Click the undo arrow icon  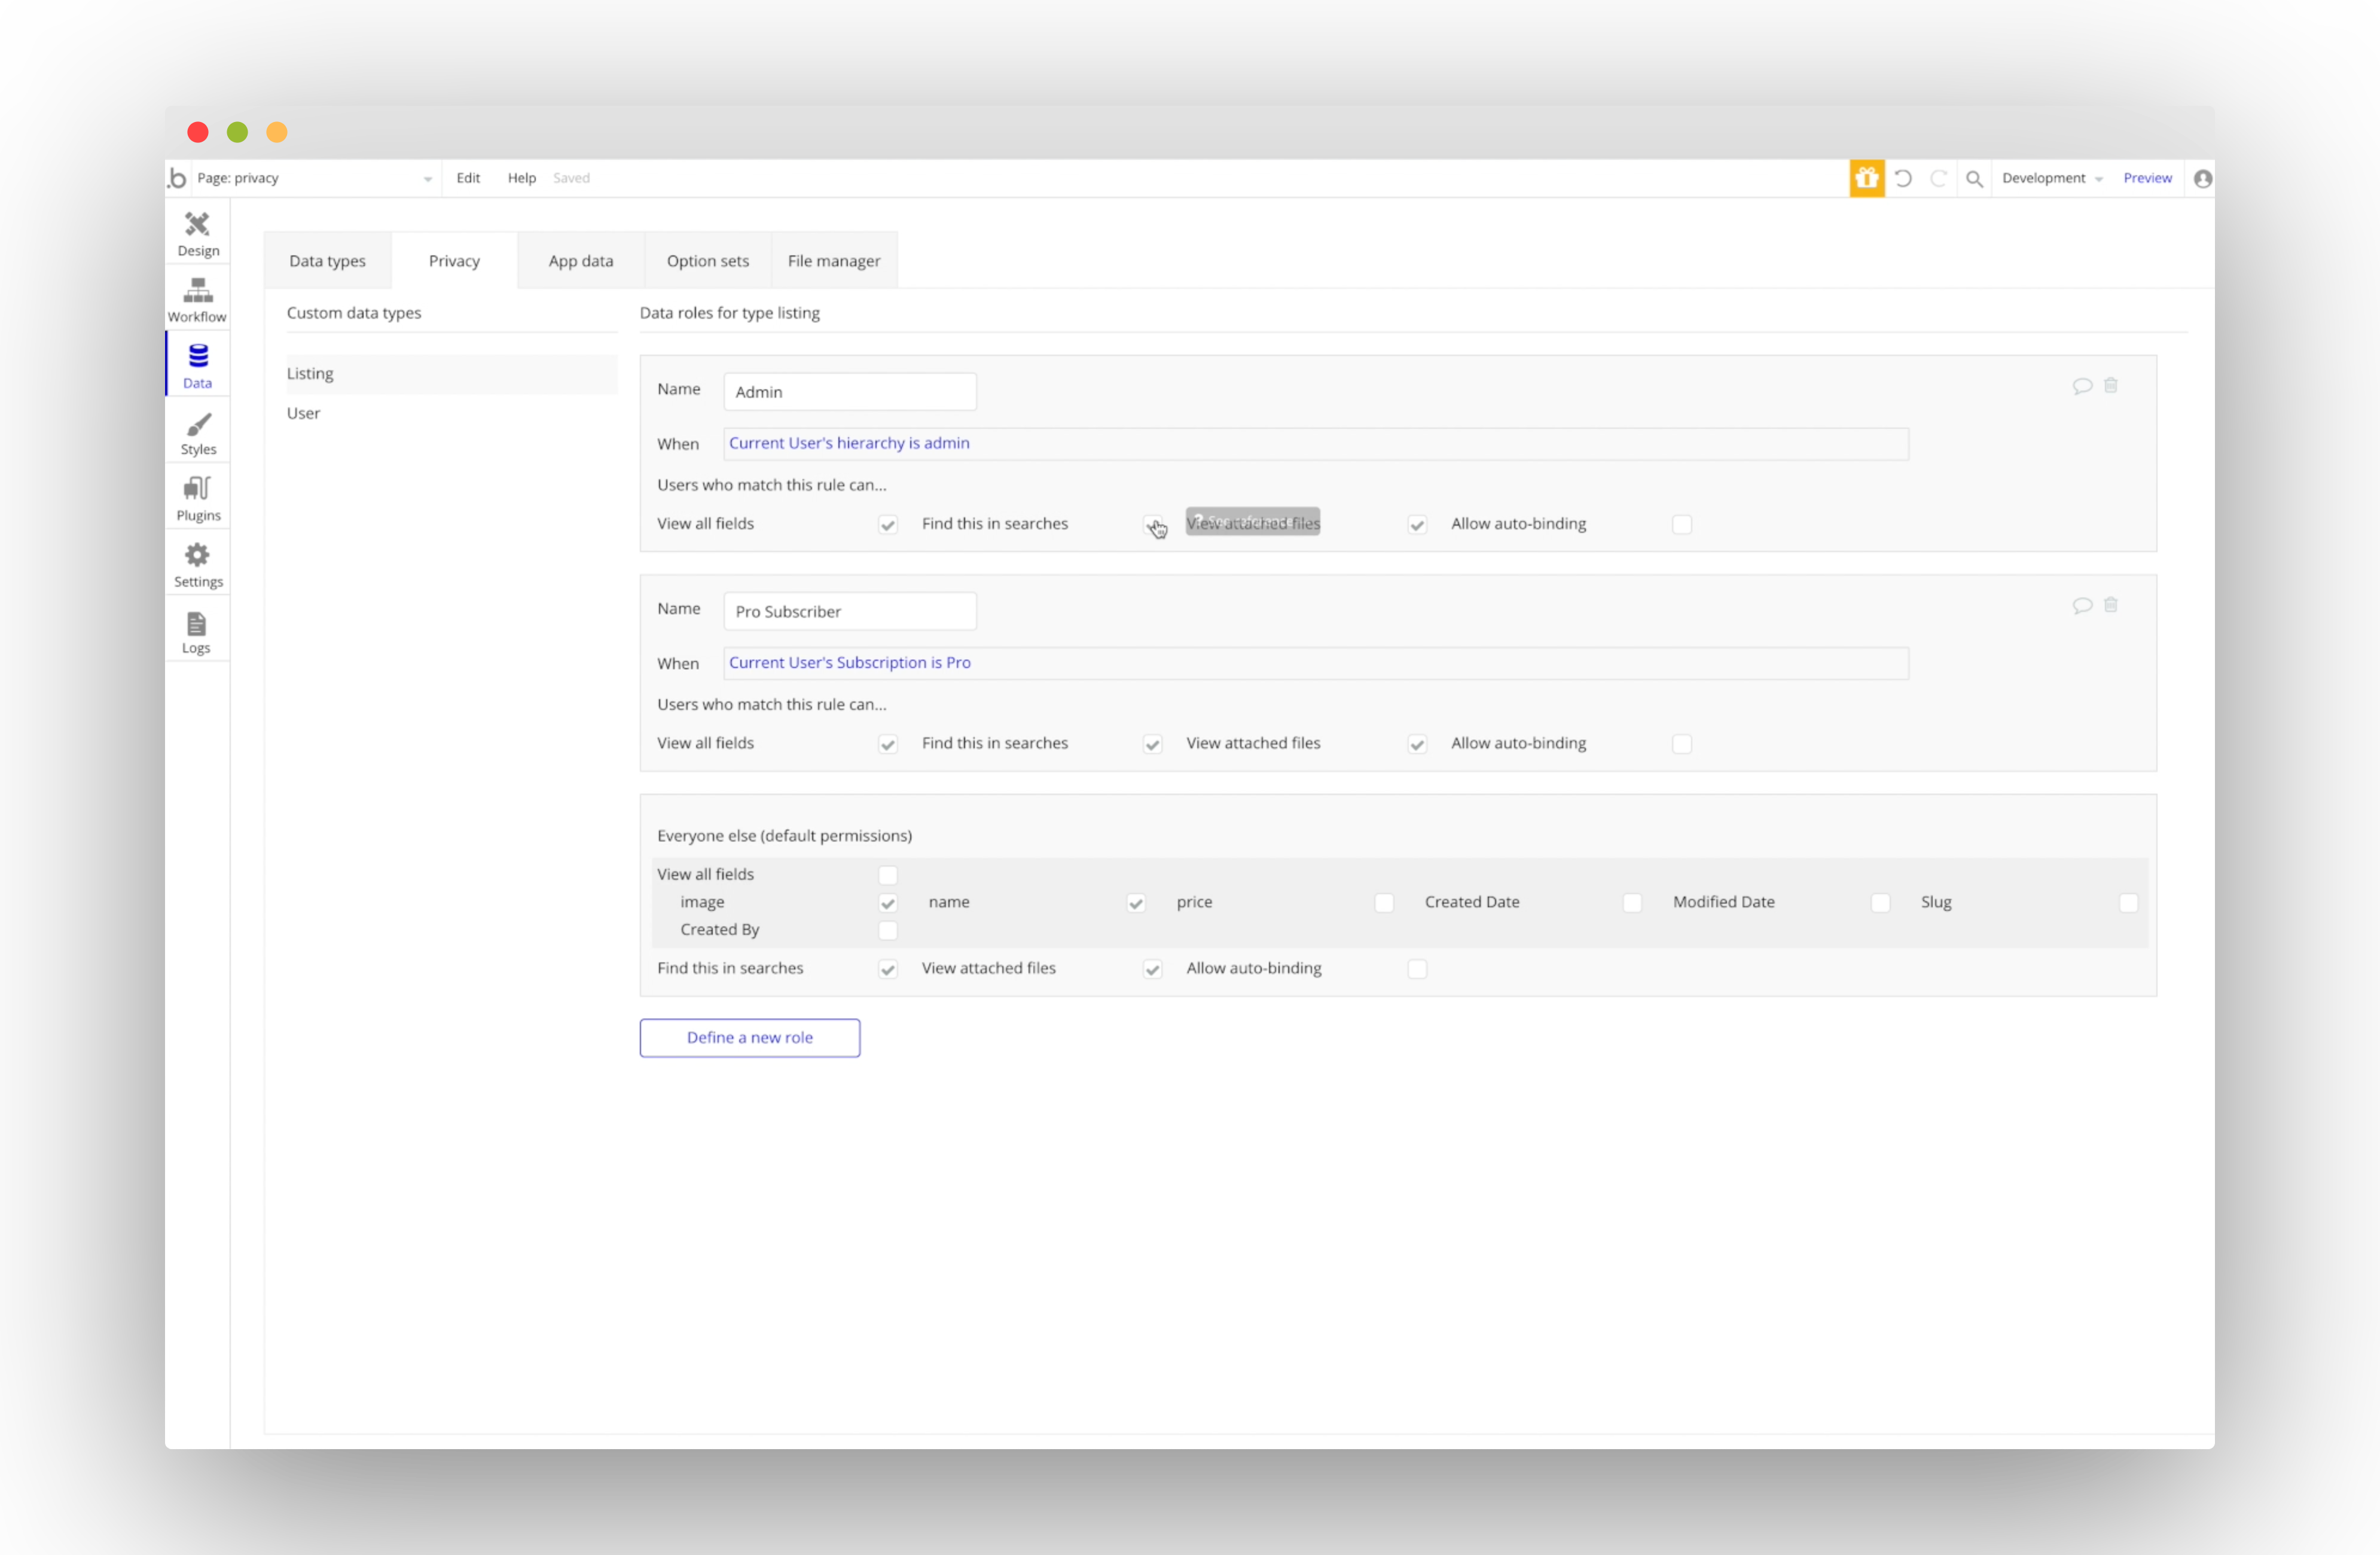(x=1903, y=178)
